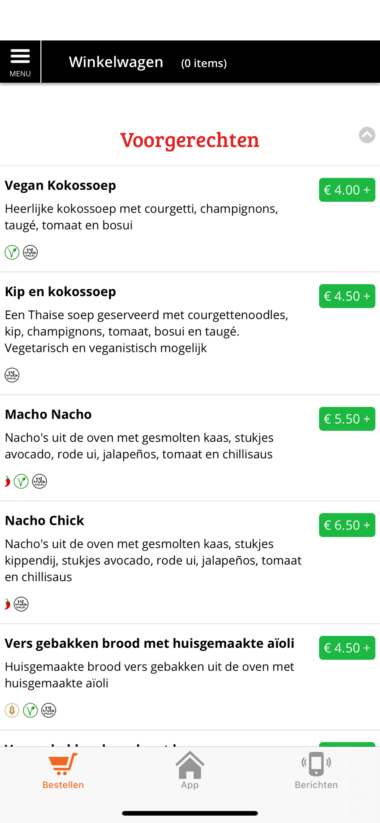Switch to the App home tab
The height and width of the screenshot is (823, 380).
pos(190,771)
